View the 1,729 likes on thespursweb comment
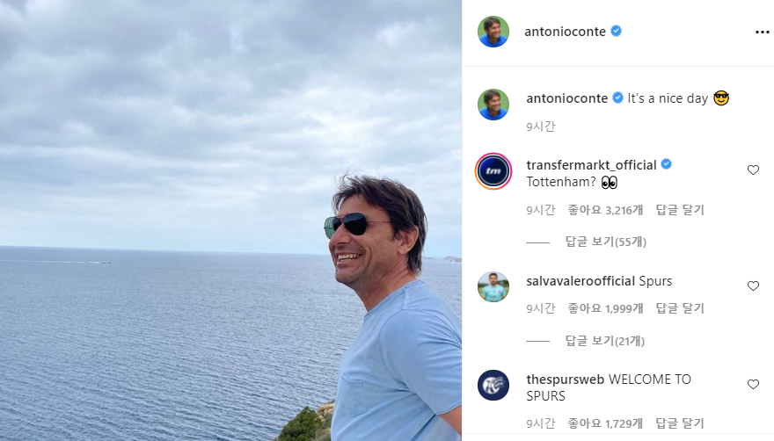Screen dimensions: 774x441 [605, 424]
